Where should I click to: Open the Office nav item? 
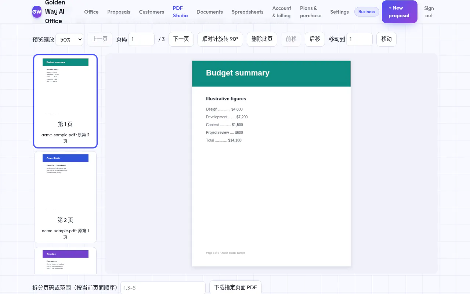pos(91,12)
